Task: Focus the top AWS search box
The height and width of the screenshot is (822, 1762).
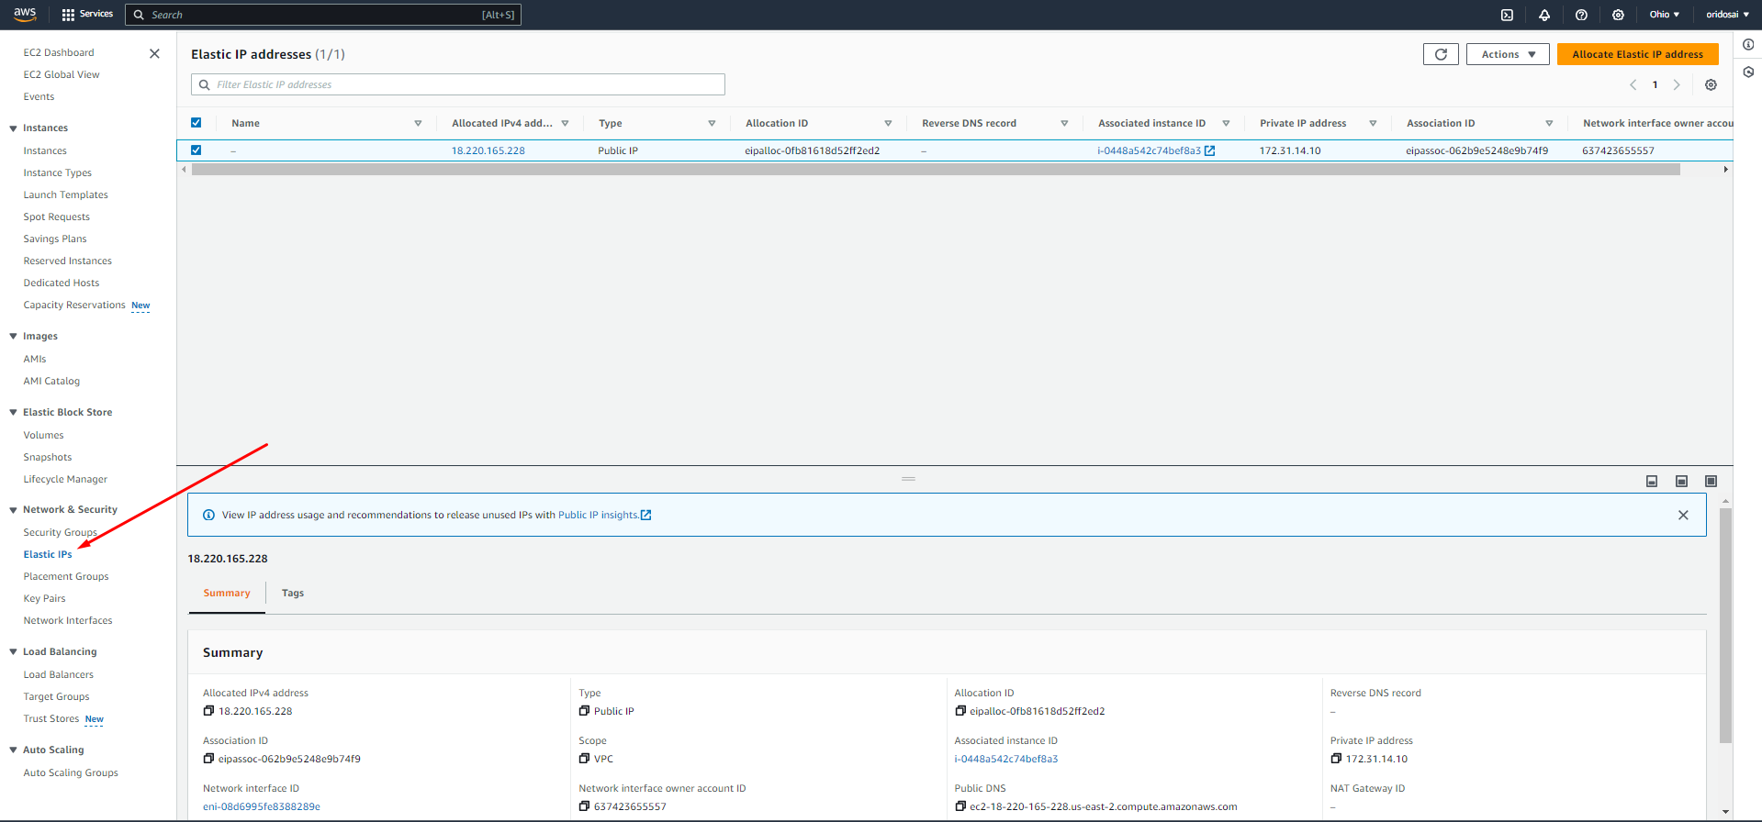Action: point(323,15)
